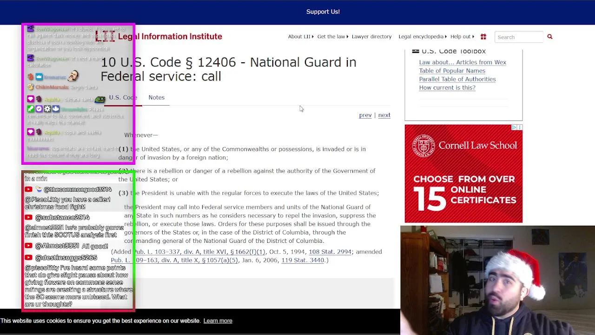Open Table of Popular Names link
Viewport: 595px width, 335px height.
[452, 71]
